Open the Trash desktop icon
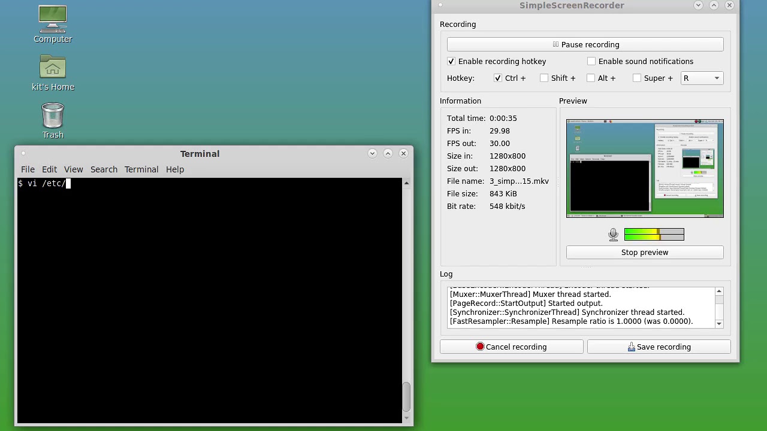767x431 pixels. point(53,116)
